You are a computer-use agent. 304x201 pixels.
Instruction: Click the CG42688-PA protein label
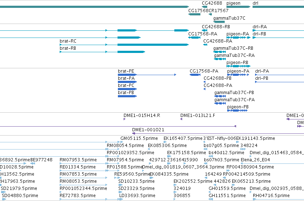pyautogui.click(x=218, y=85)
